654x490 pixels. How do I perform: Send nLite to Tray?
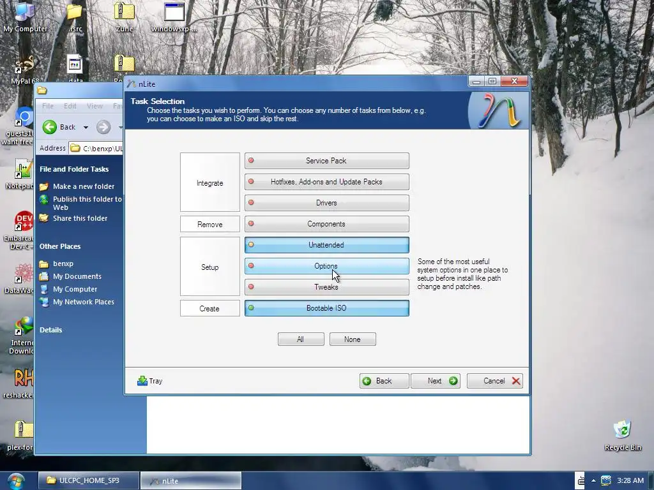click(149, 381)
